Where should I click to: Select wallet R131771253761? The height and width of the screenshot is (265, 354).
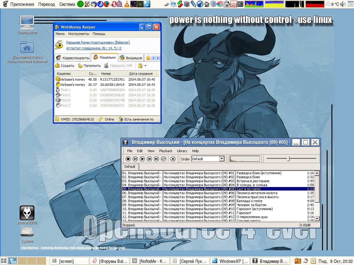[106, 79]
